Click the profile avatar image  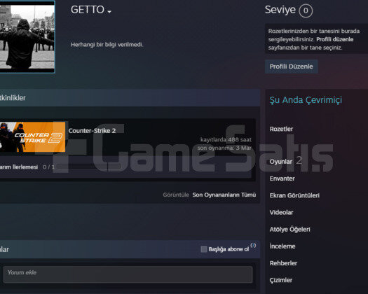[27, 37]
